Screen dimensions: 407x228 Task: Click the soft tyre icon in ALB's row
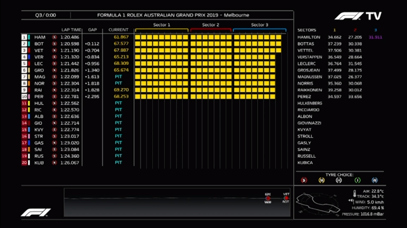pos(54,116)
